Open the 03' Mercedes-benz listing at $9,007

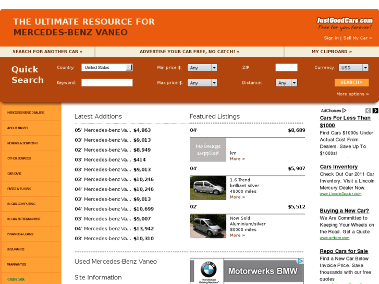tap(113, 219)
